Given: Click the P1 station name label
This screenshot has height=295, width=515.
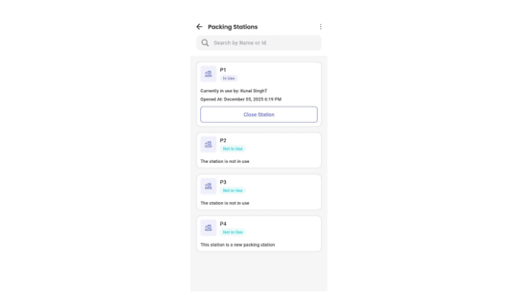Looking at the screenshot, I should (223, 70).
